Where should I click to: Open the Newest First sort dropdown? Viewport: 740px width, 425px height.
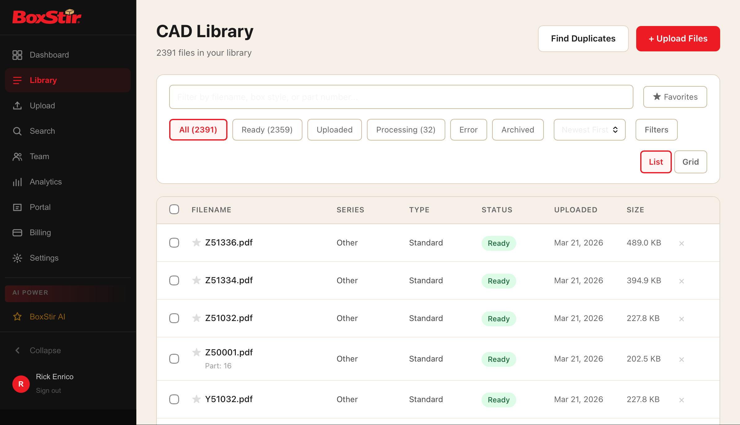click(589, 130)
